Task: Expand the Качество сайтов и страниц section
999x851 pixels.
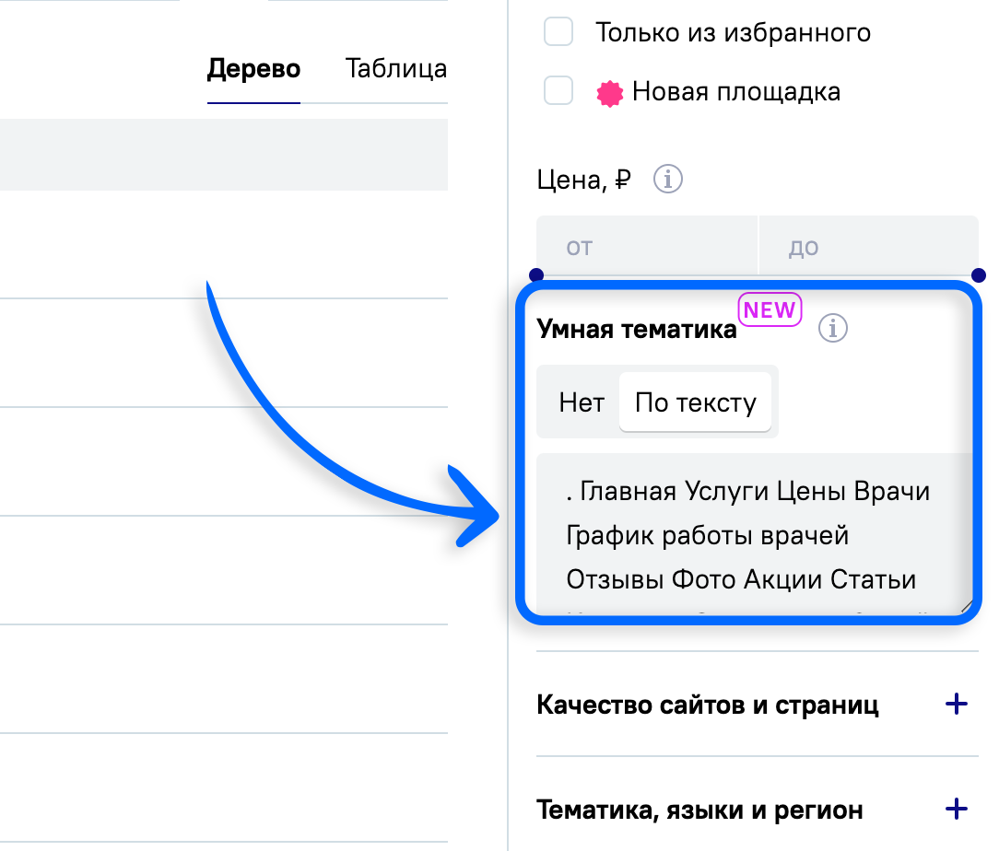Action: click(957, 704)
